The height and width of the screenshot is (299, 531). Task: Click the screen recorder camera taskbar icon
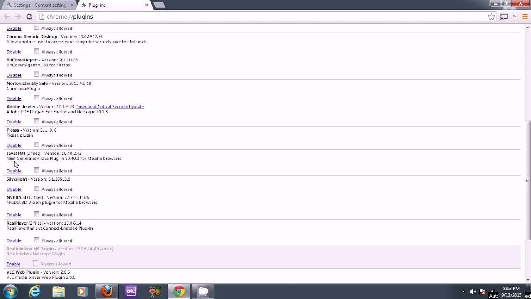pyautogui.click(x=203, y=292)
